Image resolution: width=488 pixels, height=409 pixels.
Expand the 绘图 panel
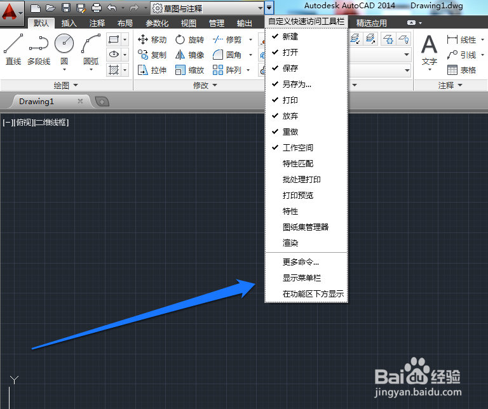pyautogui.click(x=66, y=85)
